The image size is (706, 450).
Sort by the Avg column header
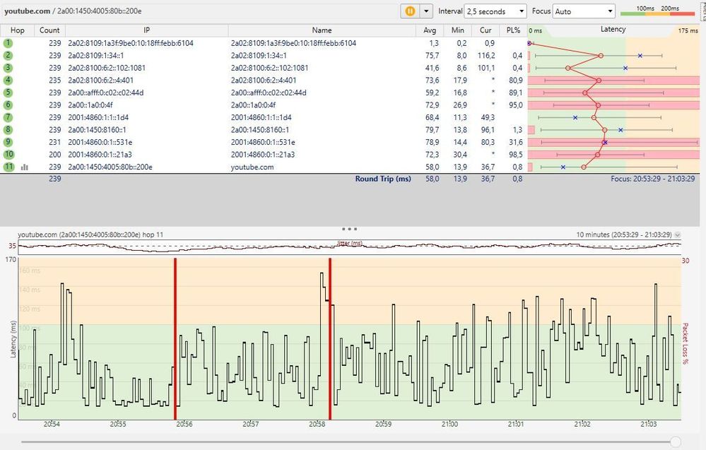point(430,30)
